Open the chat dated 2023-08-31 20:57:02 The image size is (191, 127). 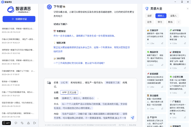tap(18, 51)
